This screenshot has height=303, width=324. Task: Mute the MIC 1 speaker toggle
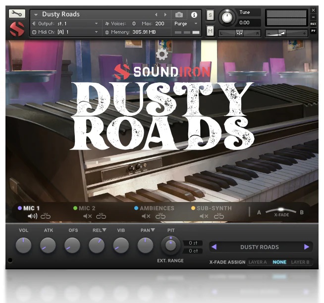click(x=32, y=216)
